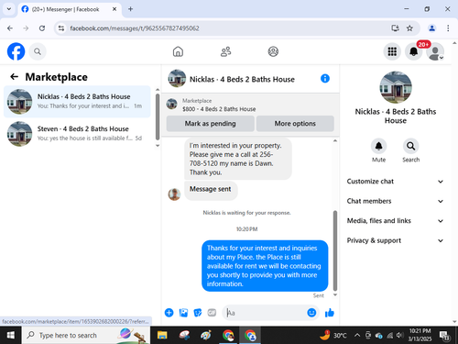
Task: Close the Messenger | Facebook tab
Action: (114, 9)
